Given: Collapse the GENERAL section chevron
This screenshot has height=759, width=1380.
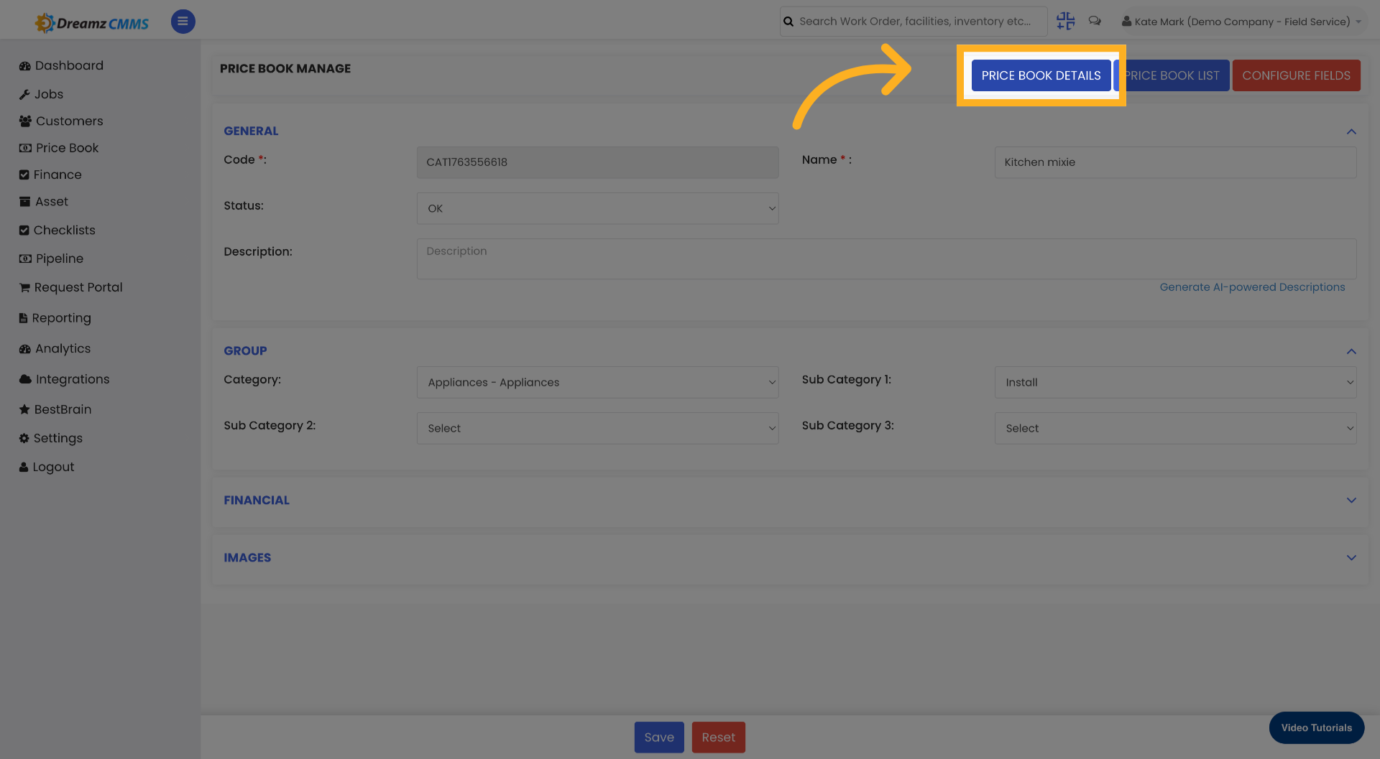Looking at the screenshot, I should [x=1351, y=131].
